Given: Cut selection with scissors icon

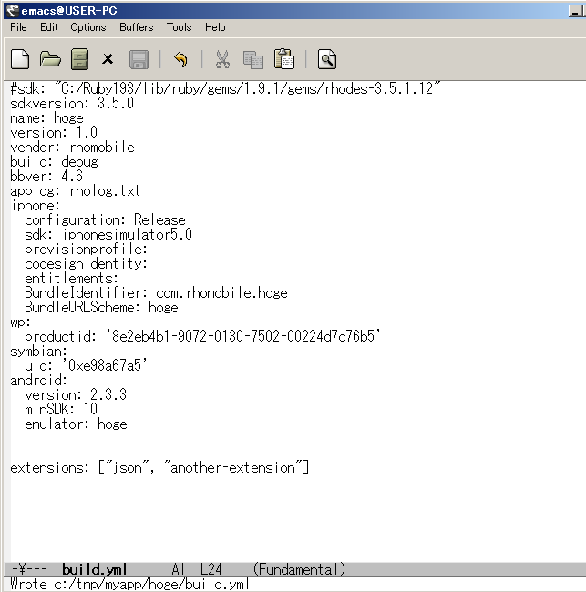Looking at the screenshot, I should (222, 59).
